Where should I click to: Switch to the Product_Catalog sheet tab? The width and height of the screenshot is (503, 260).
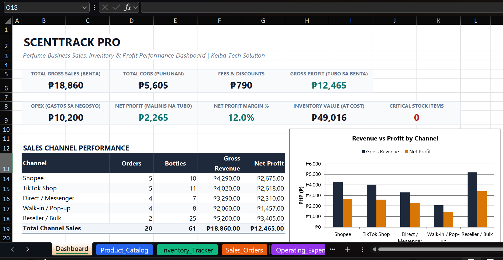[x=124, y=250]
